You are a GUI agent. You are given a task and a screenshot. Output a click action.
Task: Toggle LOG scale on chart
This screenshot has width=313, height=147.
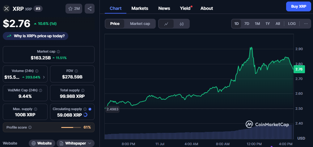pos(292,24)
